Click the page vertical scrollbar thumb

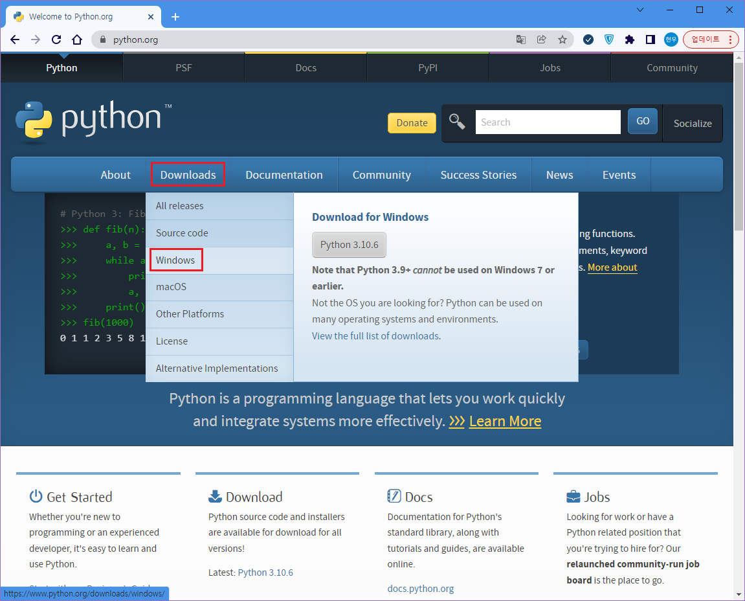coord(739,145)
